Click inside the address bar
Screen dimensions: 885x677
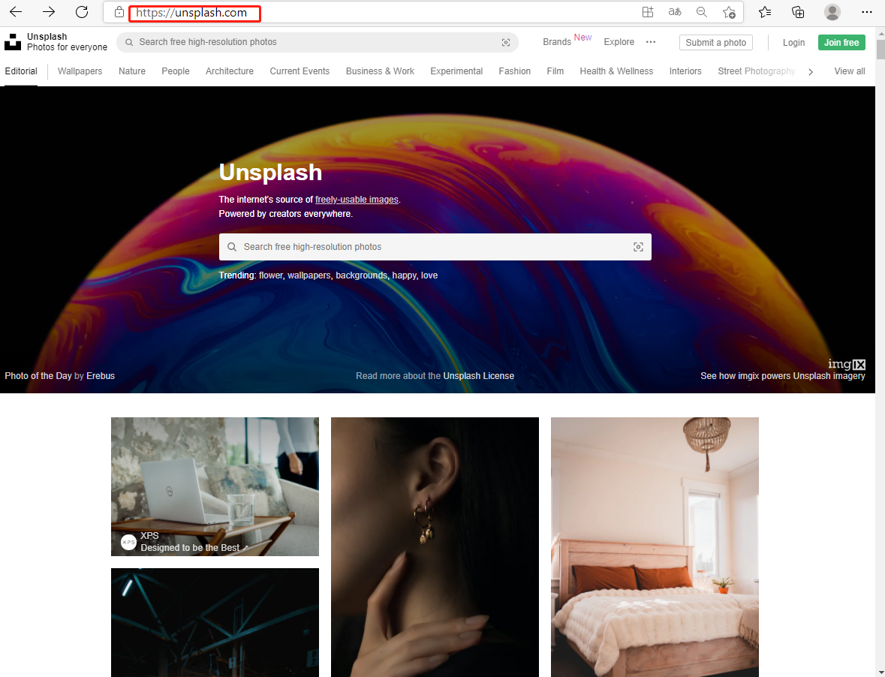point(195,13)
